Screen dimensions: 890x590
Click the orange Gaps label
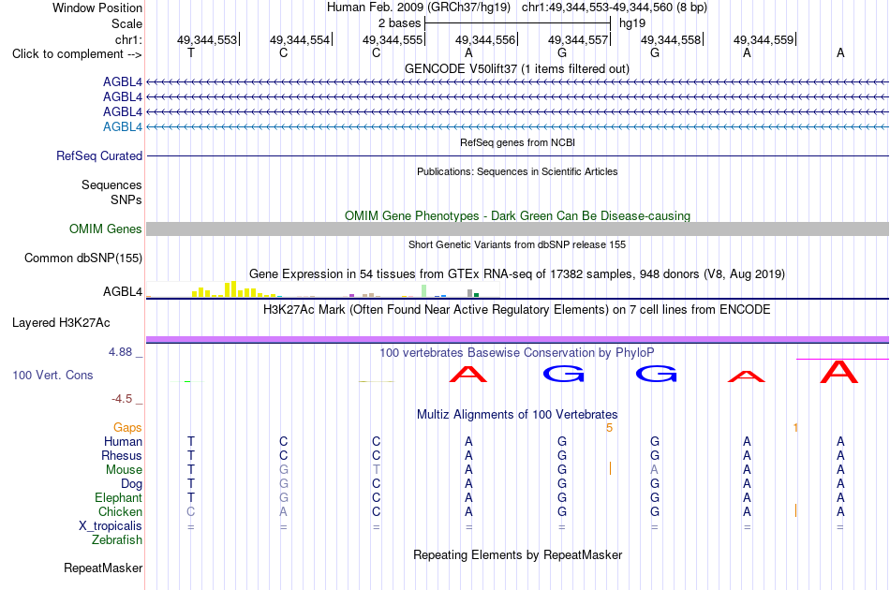(127, 427)
